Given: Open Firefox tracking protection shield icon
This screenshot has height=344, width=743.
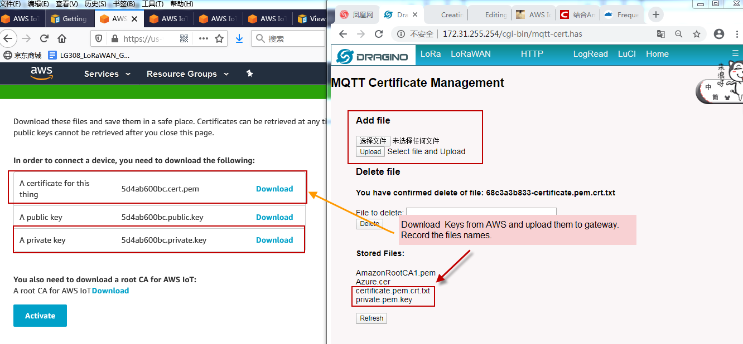Looking at the screenshot, I should click(99, 38).
